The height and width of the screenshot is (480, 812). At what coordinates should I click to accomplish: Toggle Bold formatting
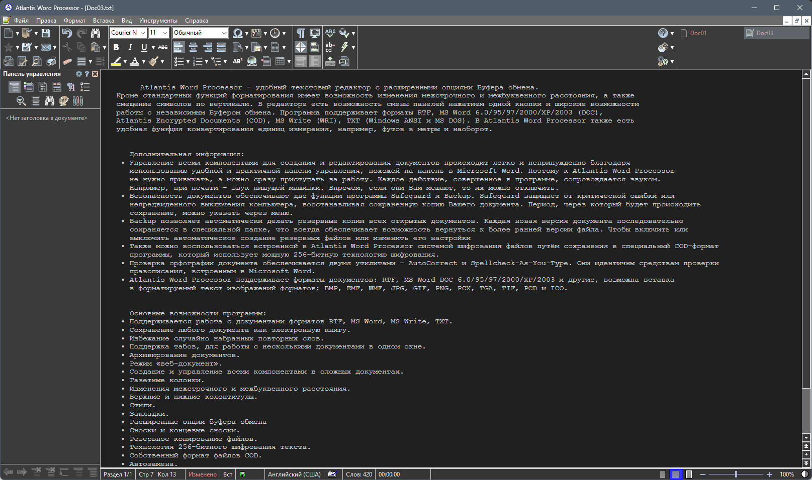pyautogui.click(x=116, y=47)
